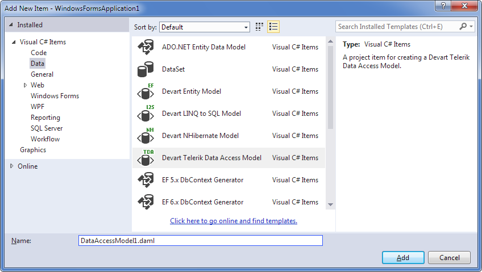
Task: Choose the Devart Entity Model EF icon
Action: pos(146,91)
